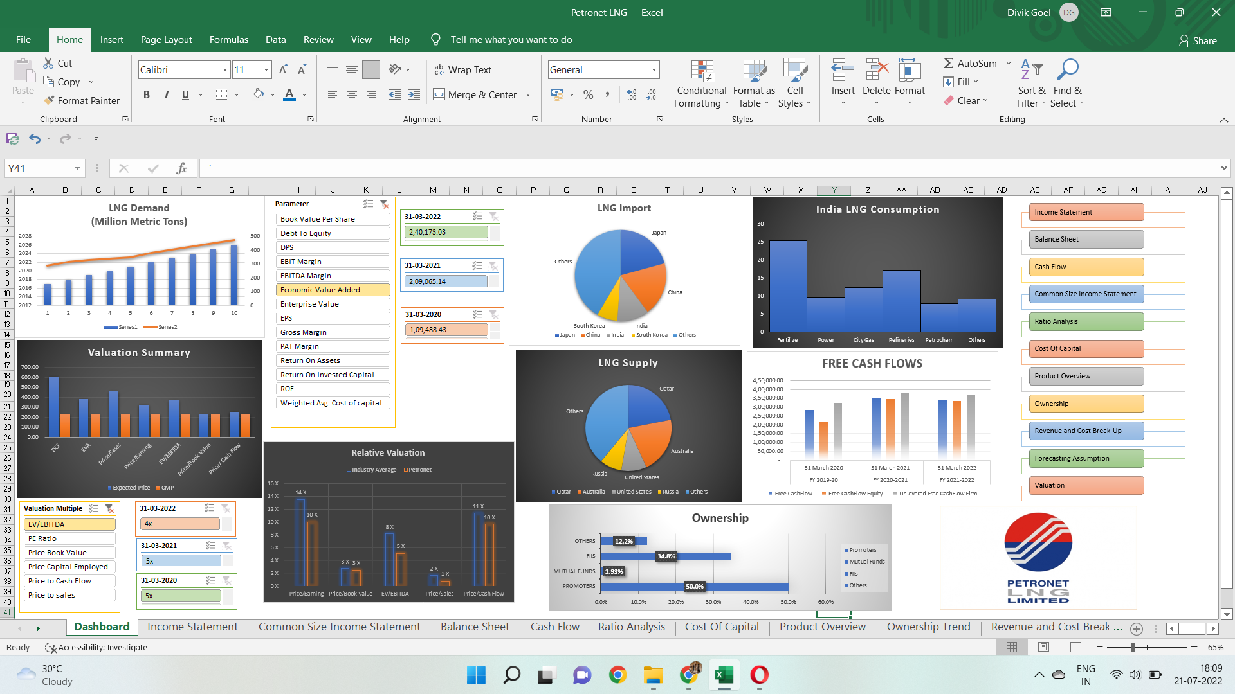Screen dimensions: 1235x694
Task: Select Gross Margin slicer item
Action: 333,332
